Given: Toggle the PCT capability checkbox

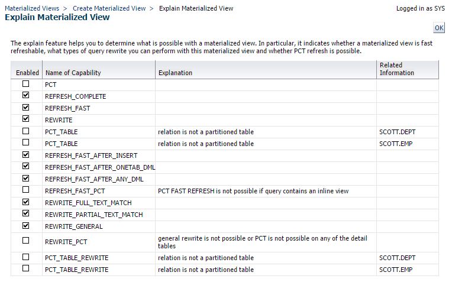Looking at the screenshot, I should (25, 84).
